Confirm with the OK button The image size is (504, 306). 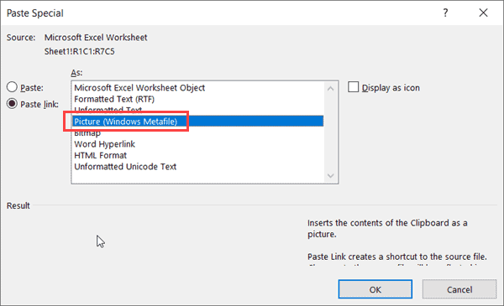[375, 289]
